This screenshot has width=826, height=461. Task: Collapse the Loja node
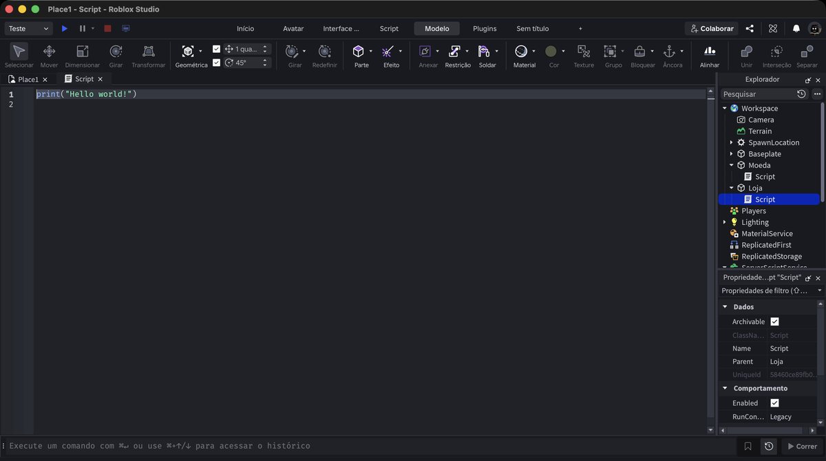(732, 188)
